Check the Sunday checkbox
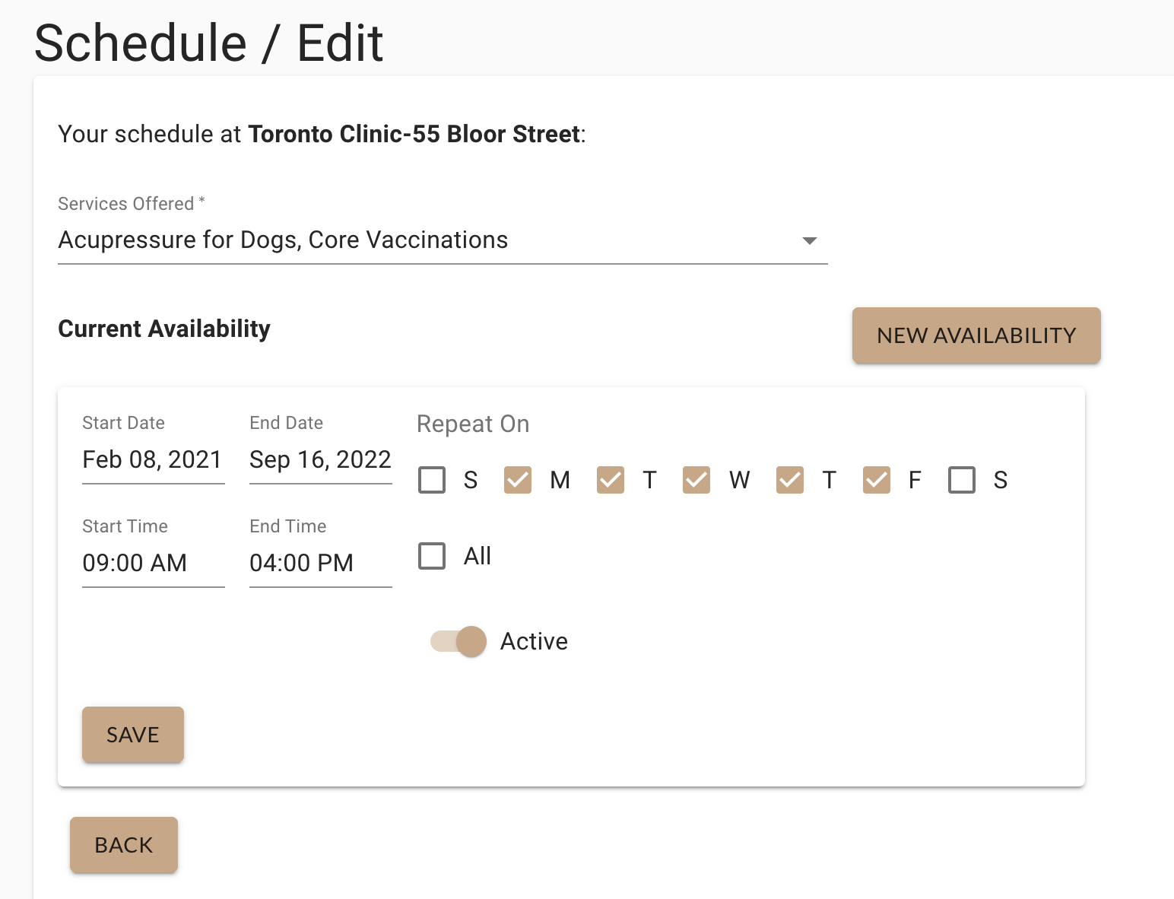The height and width of the screenshot is (899, 1174). [432, 480]
